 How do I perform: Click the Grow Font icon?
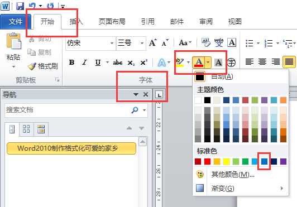click(152, 43)
